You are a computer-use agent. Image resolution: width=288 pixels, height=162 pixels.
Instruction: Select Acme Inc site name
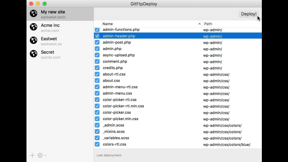pyautogui.click(x=50, y=25)
